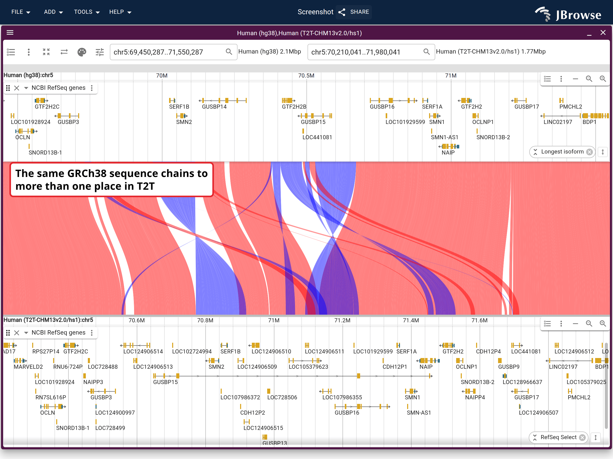Viewport: 613px width, 459px height.
Task: Zoom in the T2T row
Action: pyautogui.click(x=603, y=324)
